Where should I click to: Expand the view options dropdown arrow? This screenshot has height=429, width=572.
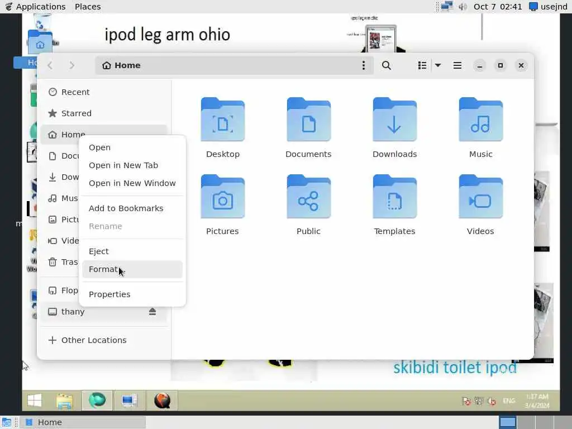pos(438,65)
